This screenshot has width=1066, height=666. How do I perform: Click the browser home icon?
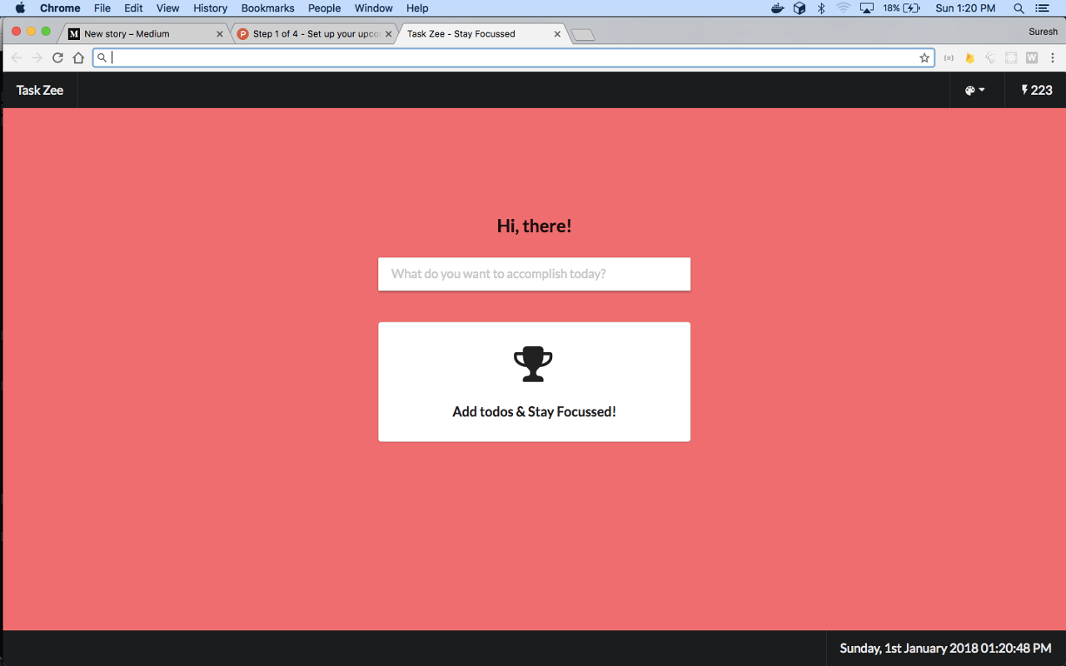(x=78, y=57)
